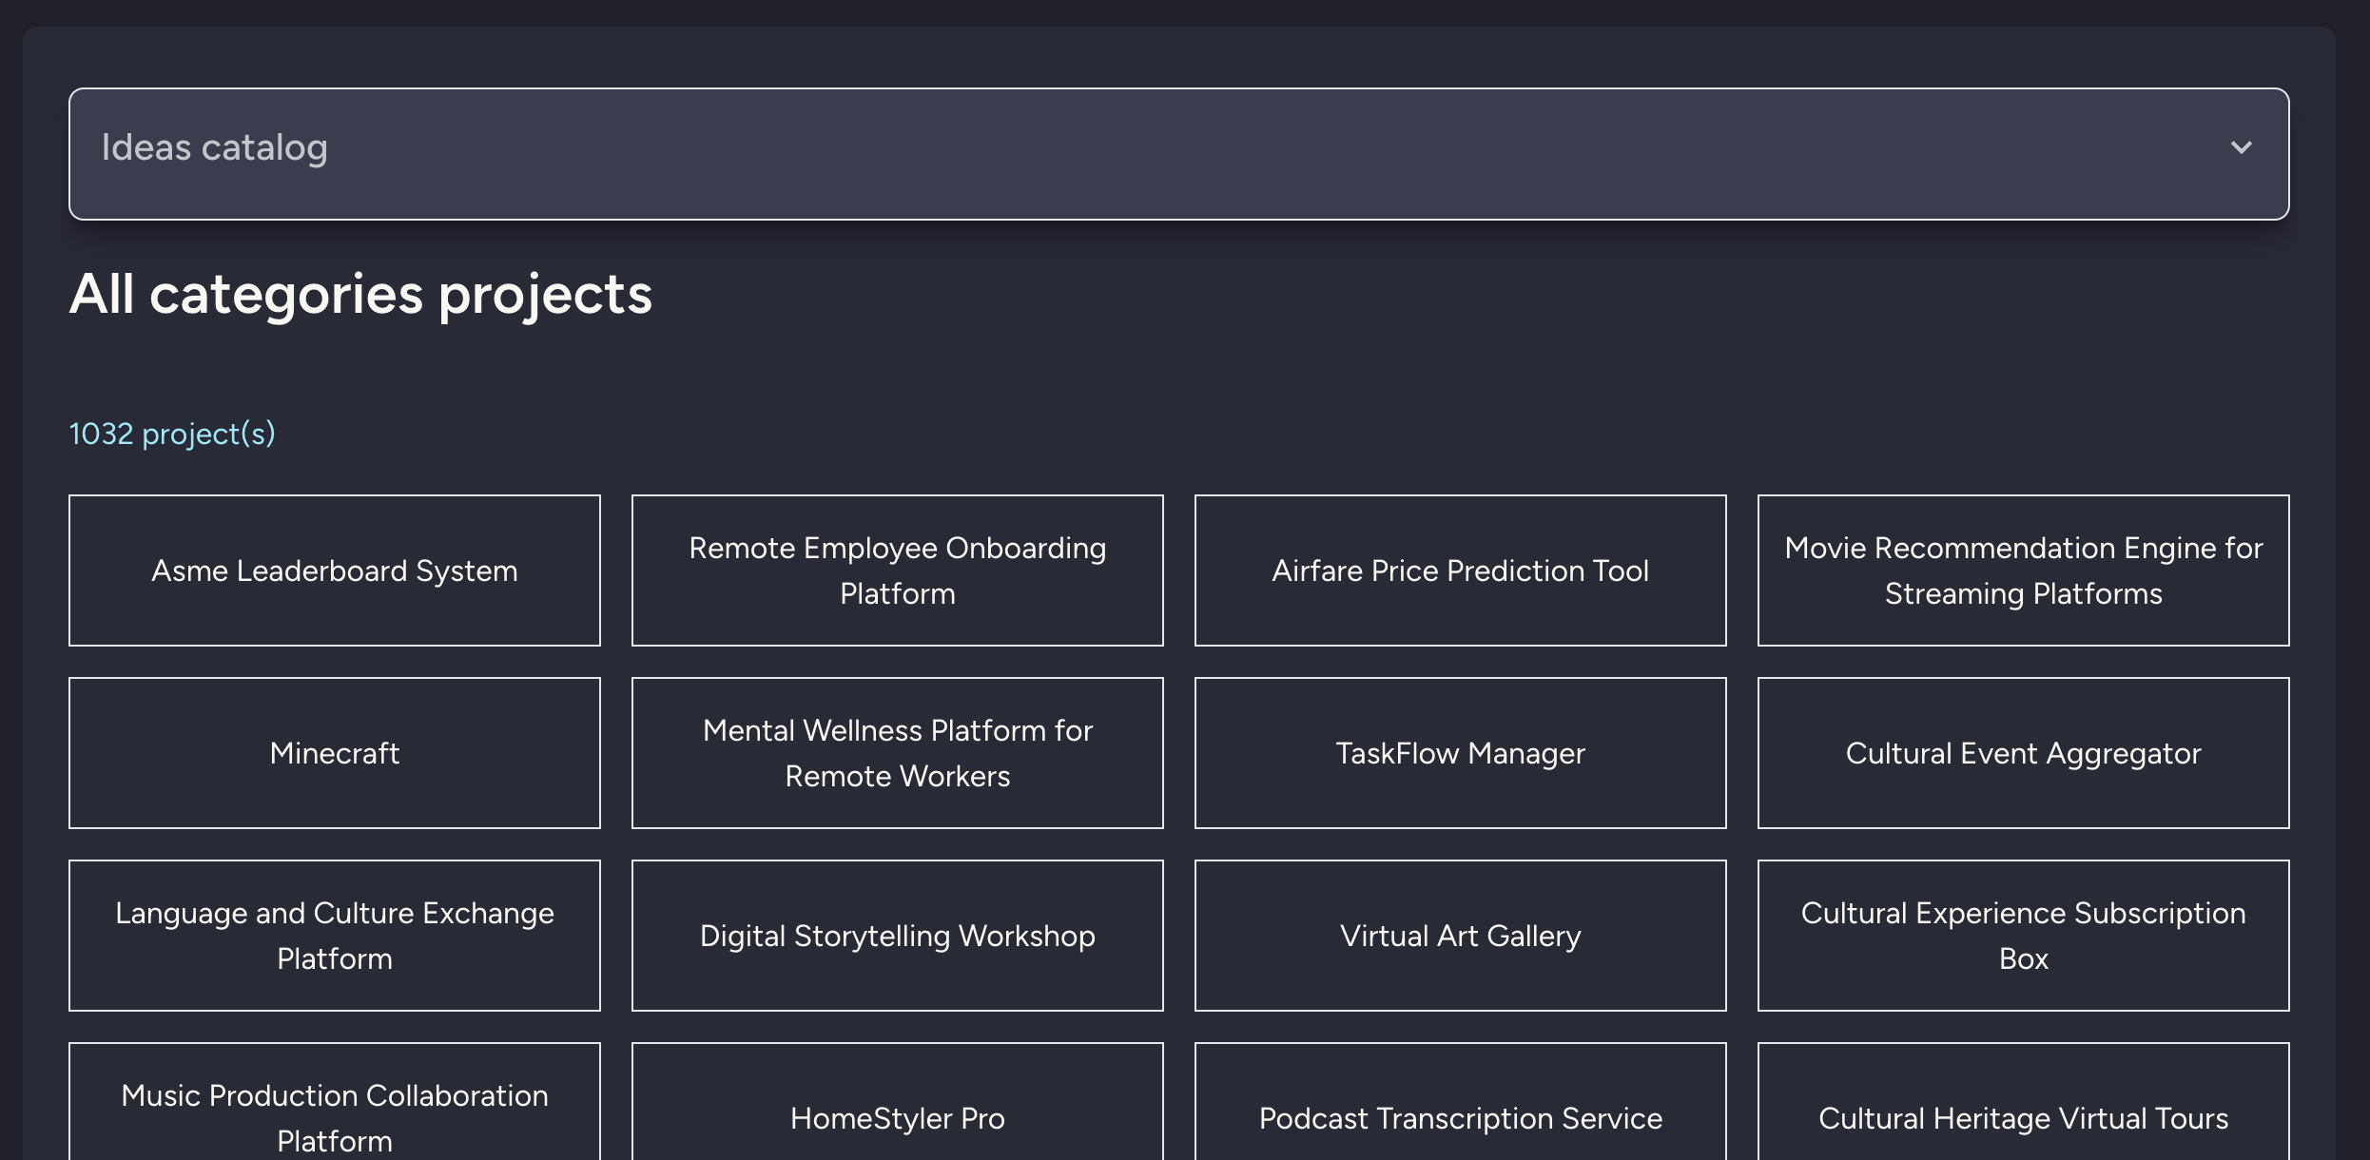Select the HomeStyler Pro card

897,1118
